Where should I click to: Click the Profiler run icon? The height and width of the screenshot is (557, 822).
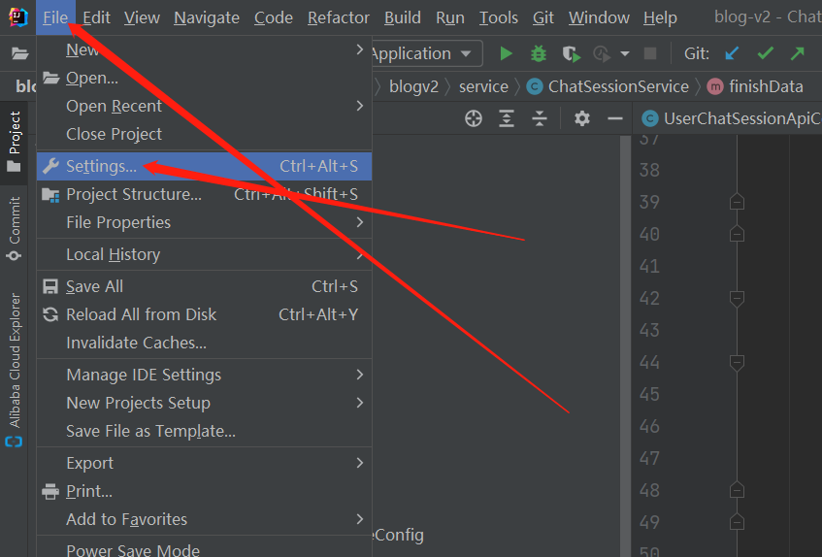[602, 53]
